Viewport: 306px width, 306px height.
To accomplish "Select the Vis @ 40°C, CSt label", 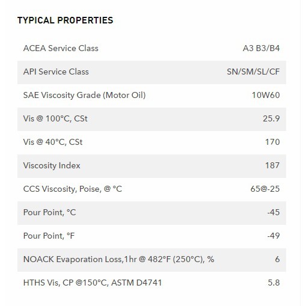I will pos(53,142).
